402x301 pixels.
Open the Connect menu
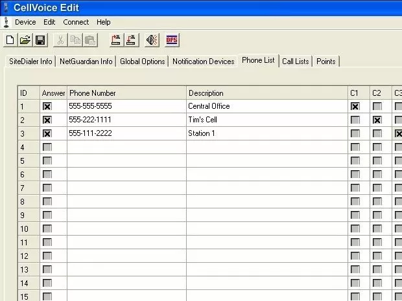point(76,22)
